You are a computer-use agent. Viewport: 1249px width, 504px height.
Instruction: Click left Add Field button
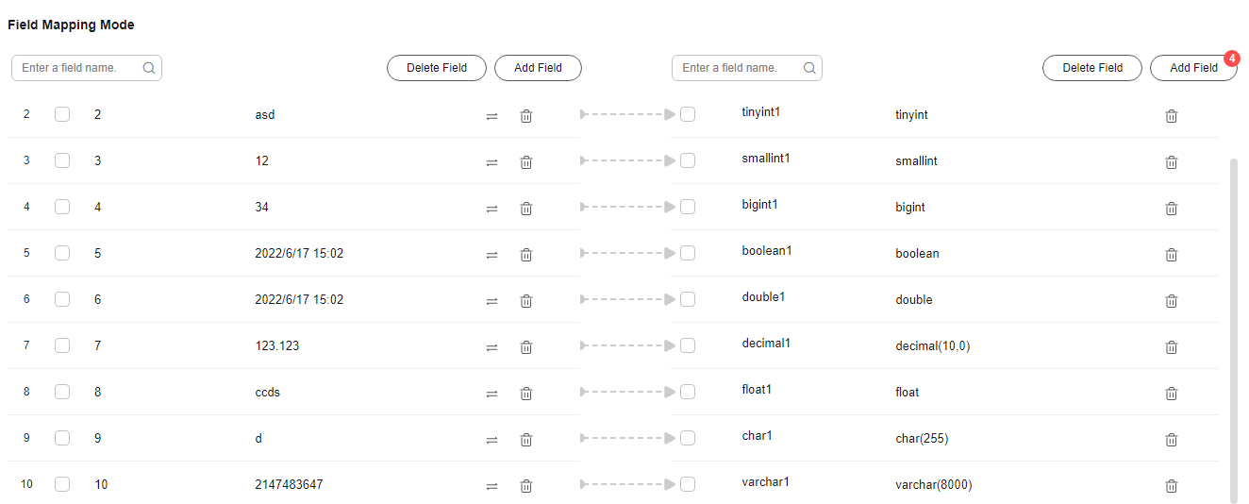click(538, 68)
